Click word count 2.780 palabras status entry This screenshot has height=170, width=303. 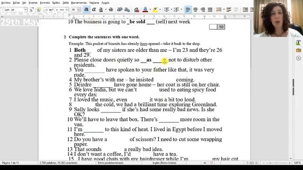(58, 163)
